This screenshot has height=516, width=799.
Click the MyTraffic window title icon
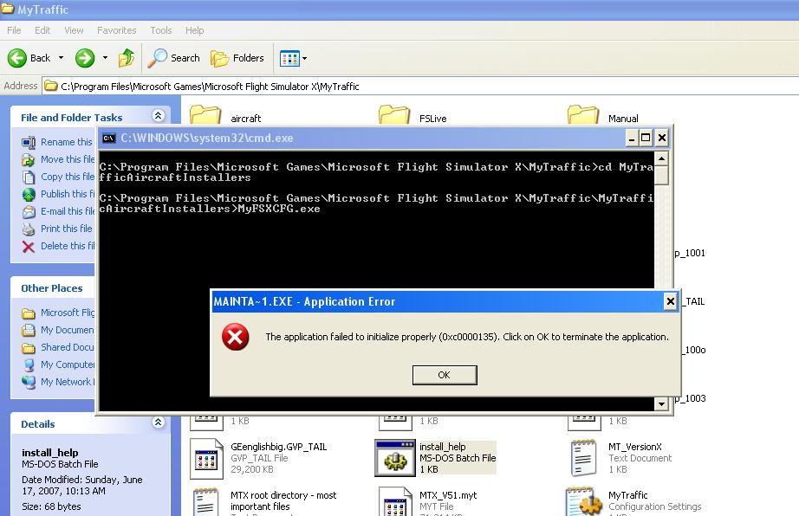click(x=7, y=10)
